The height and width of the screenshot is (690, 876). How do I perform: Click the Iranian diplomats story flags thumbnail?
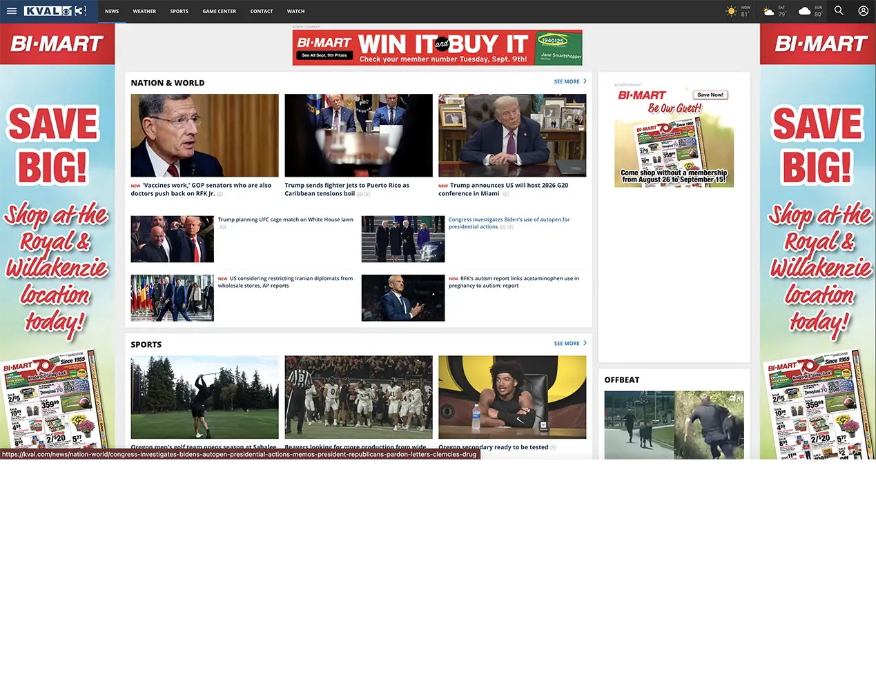(x=173, y=298)
